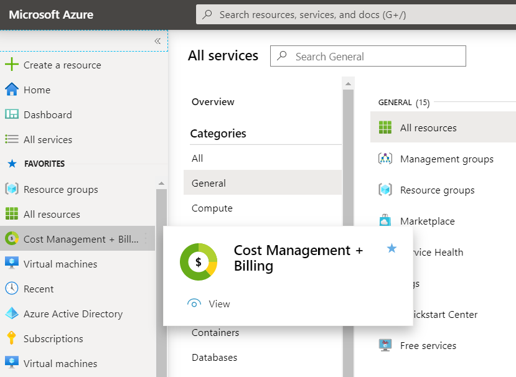Click the Free services icon

pyautogui.click(x=385, y=345)
